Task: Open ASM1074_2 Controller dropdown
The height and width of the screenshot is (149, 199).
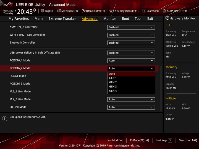Action: [x=131, y=27]
